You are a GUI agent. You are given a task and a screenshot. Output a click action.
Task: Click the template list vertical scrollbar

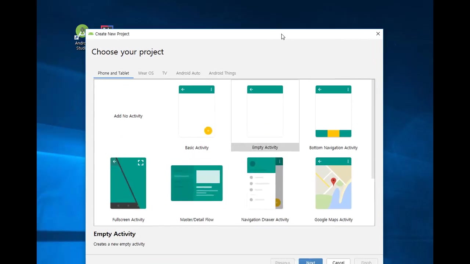(x=373, y=128)
